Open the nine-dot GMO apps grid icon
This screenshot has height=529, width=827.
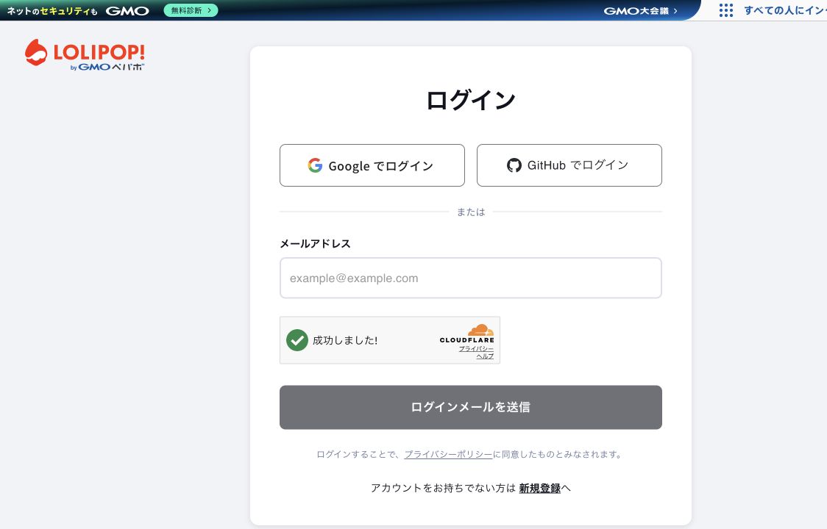point(725,10)
